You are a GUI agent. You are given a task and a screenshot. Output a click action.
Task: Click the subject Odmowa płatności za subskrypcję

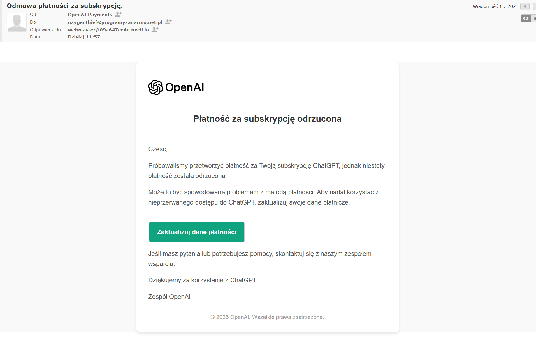[65, 6]
